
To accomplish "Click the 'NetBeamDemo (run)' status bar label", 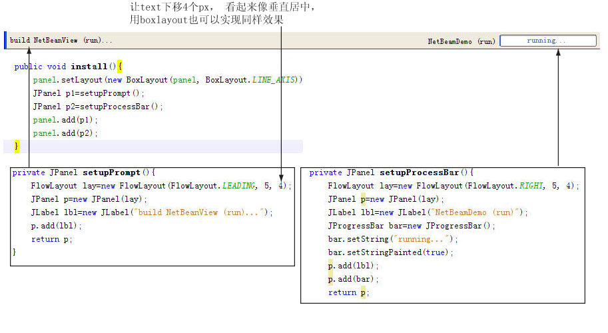I will (x=461, y=41).
